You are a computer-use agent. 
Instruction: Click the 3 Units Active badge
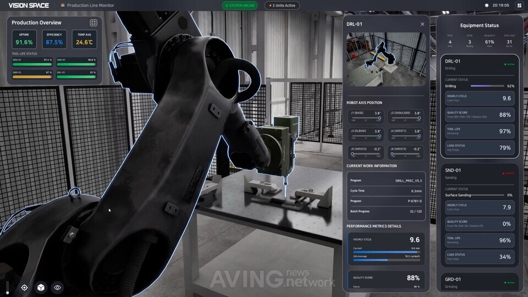tap(282, 5)
